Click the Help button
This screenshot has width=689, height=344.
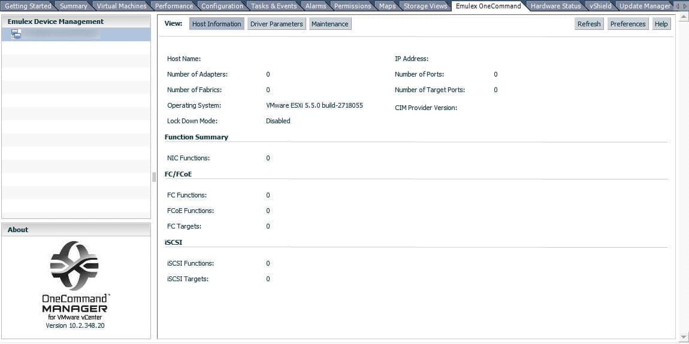point(661,24)
